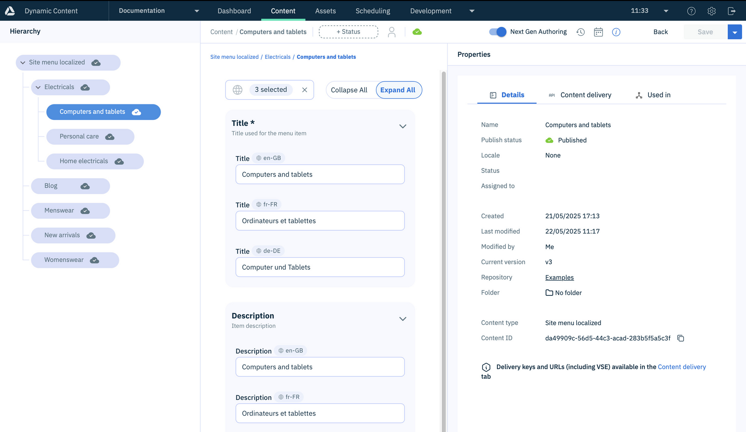Click the Back button

(661, 32)
